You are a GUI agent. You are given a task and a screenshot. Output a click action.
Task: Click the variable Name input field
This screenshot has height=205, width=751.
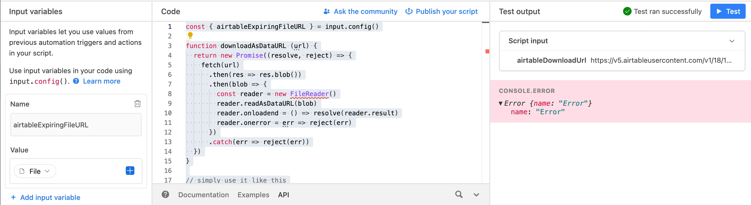(x=76, y=125)
